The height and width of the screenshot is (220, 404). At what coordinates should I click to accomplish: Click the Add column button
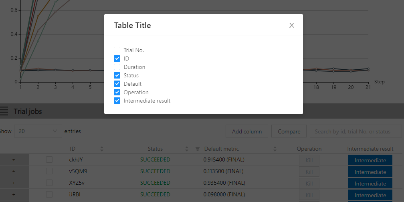[247, 131]
